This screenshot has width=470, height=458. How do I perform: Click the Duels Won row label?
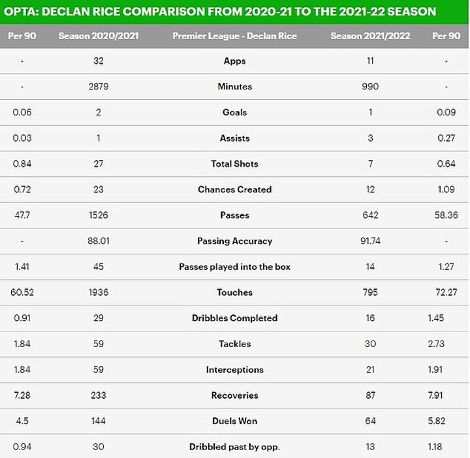pyautogui.click(x=234, y=421)
